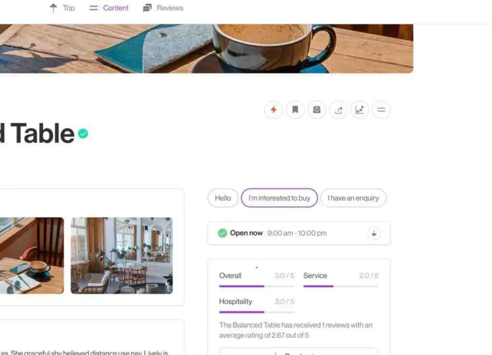This screenshot has height=355, width=492.
Task: Click the Hospitality rating bar
Action: click(x=257, y=312)
